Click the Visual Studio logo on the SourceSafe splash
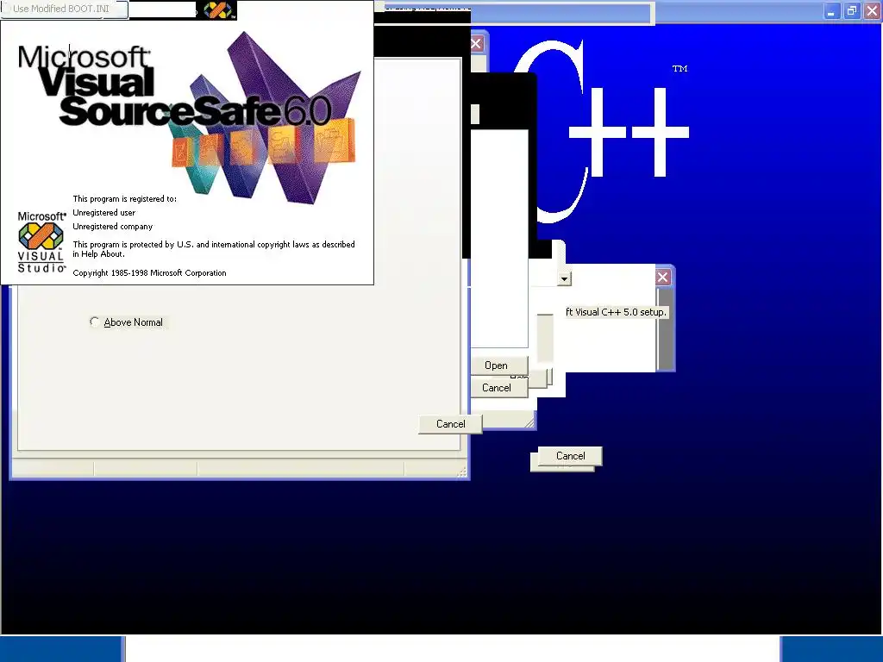 pos(41,242)
